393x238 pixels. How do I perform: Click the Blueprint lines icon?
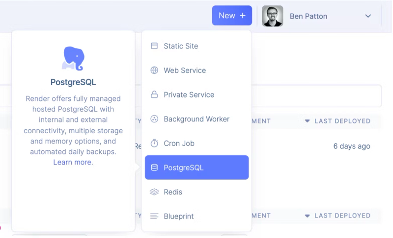(x=154, y=216)
